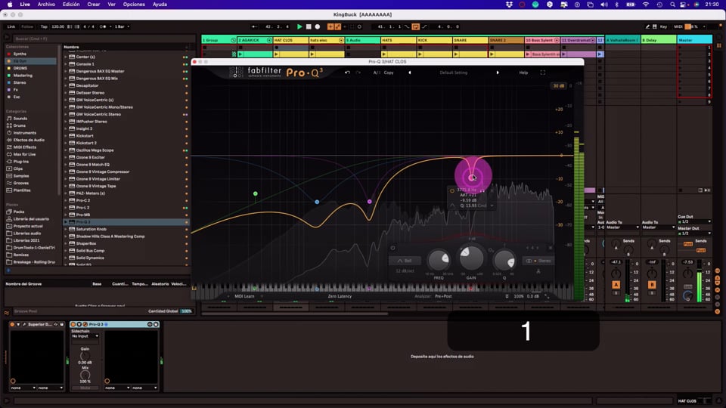Screen dimensions: 726x408
Task: Click Copy in Pro-Q 3 header
Action: [x=389, y=73]
